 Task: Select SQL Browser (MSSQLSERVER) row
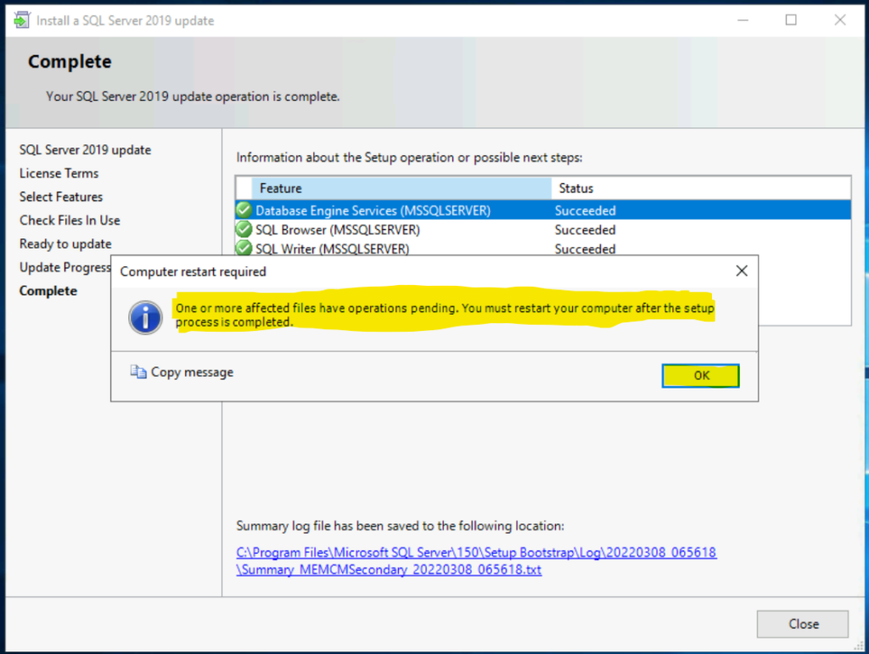pos(543,230)
